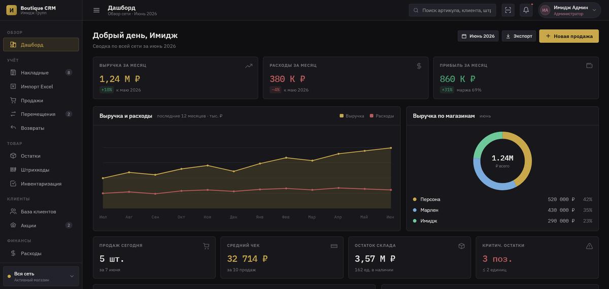Viewport: 609px width, 289px height.
Task: Click trend icon on Выручка за месяц card
Action: click(249, 65)
